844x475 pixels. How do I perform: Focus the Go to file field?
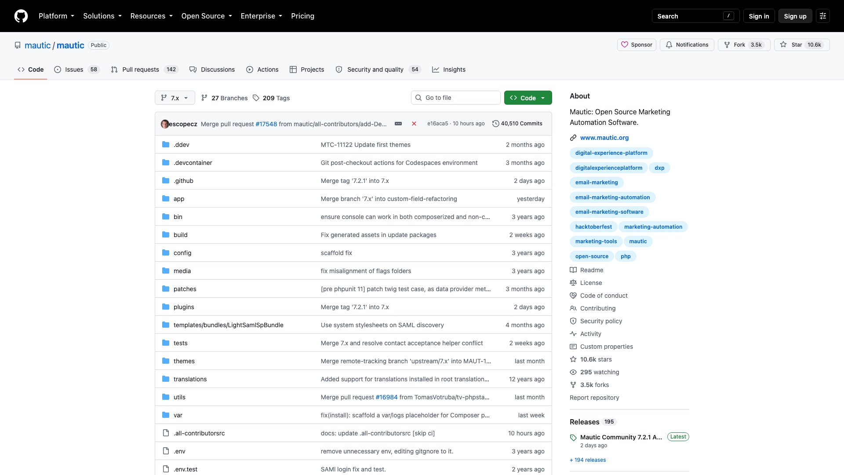455,98
